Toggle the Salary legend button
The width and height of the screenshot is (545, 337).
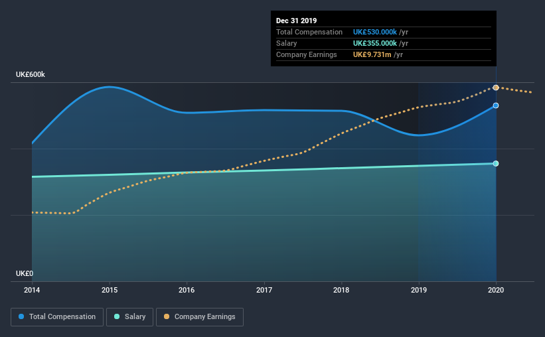click(129, 317)
